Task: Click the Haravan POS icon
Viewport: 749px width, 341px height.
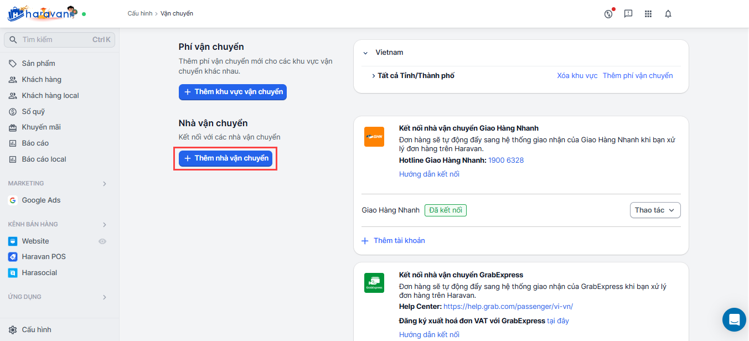Action: click(x=13, y=257)
